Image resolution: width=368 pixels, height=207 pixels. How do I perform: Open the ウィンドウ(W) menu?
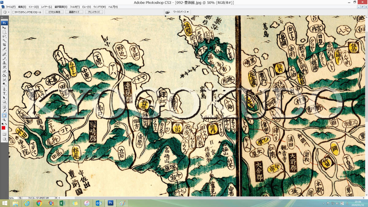[x=99, y=7]
